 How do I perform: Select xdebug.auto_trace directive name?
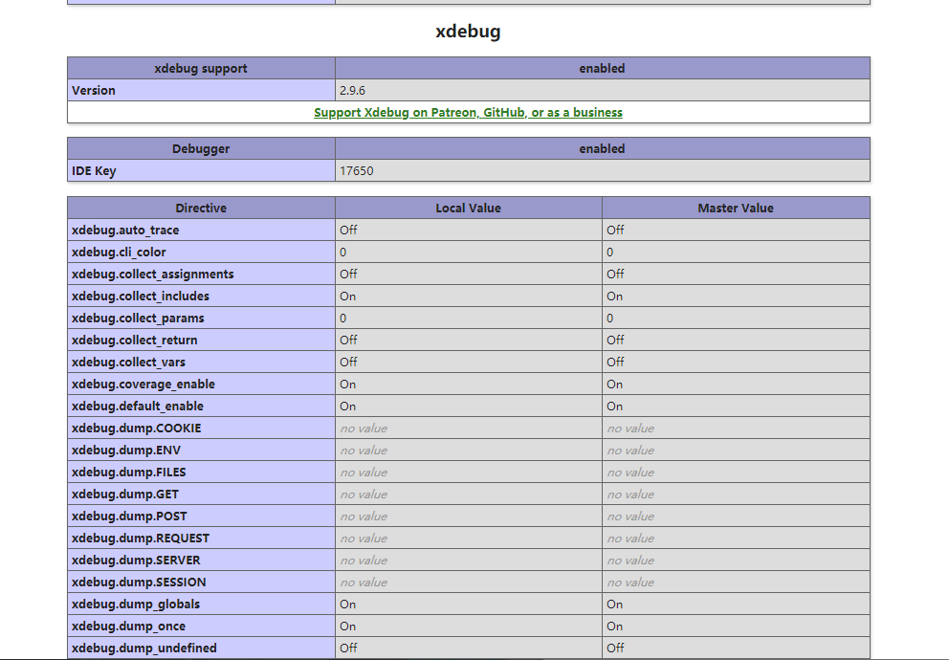(x=125, y=231)
